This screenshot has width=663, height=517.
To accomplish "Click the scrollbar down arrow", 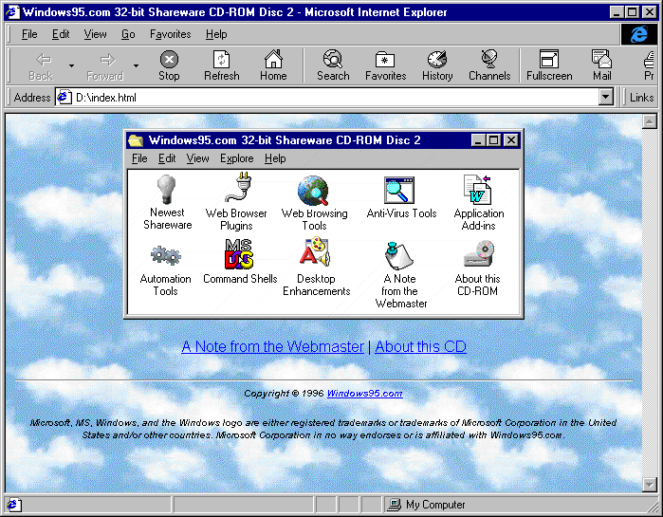I will click(x=649, y=484).
